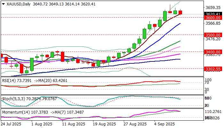224x128 pixels.
Task: Click the triangle arrow beside XAUUSD,Daily
Action: coord(4,4)
